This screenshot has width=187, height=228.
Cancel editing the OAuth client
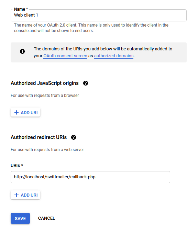click(46, 218)
